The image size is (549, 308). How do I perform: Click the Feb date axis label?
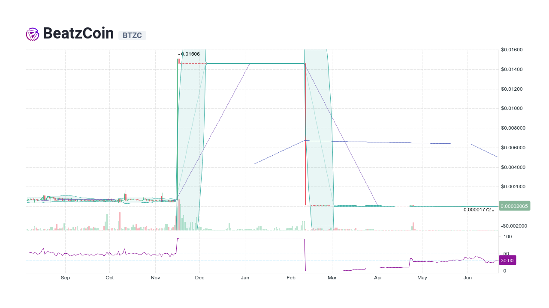291,278
